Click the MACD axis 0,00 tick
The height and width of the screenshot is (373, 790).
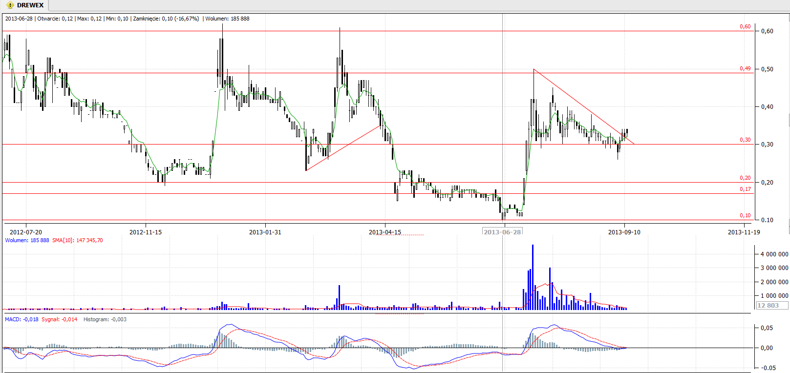click(767, 348)
